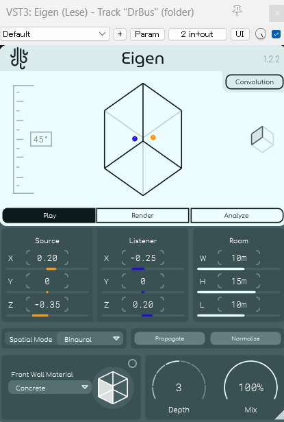
Task: Open the Param button menu
Action: coord(147,34)
